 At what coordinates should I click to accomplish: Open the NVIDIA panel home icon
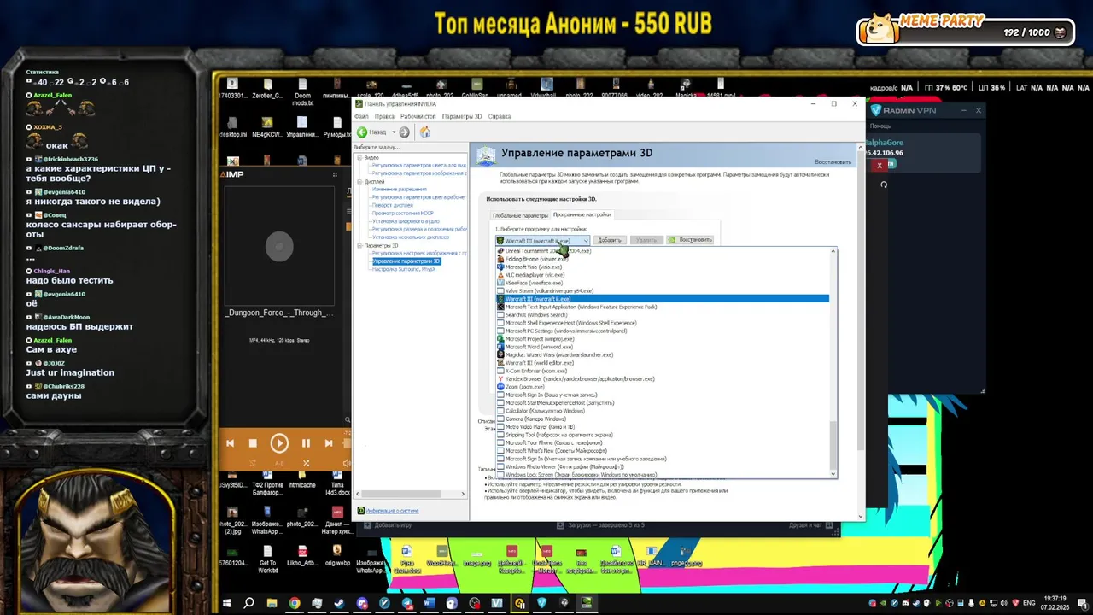(424, 132)
